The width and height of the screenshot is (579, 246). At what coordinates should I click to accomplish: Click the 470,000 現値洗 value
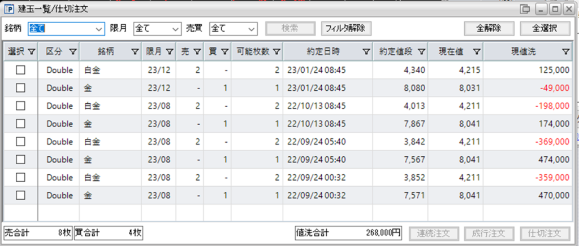554,195
